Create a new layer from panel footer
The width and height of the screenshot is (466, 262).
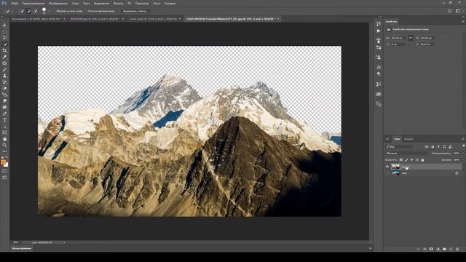(x=451, y=249)
